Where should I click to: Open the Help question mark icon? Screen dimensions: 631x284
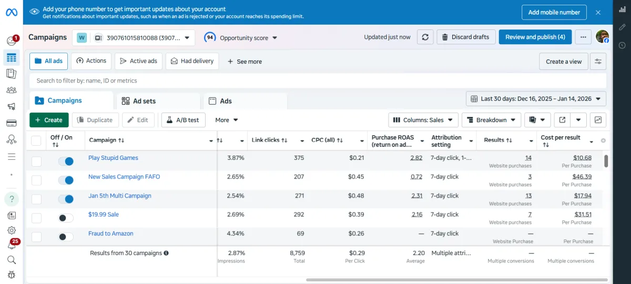pos(11,199)
